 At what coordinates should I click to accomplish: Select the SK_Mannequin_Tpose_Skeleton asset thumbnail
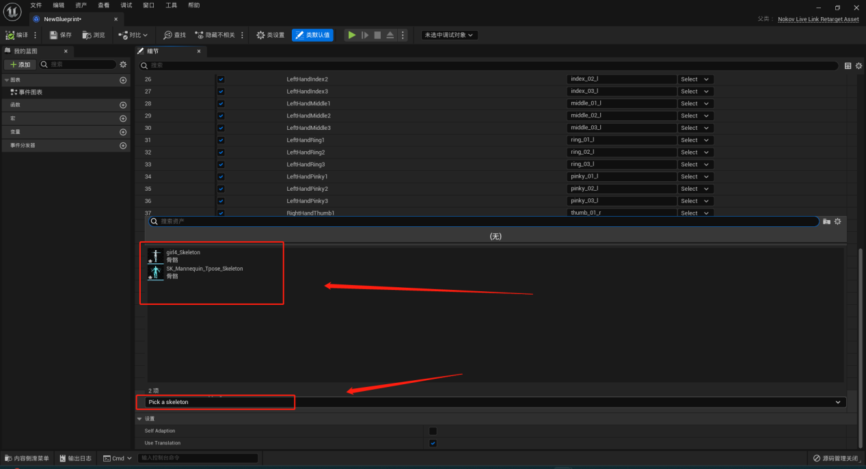(156, 273)
